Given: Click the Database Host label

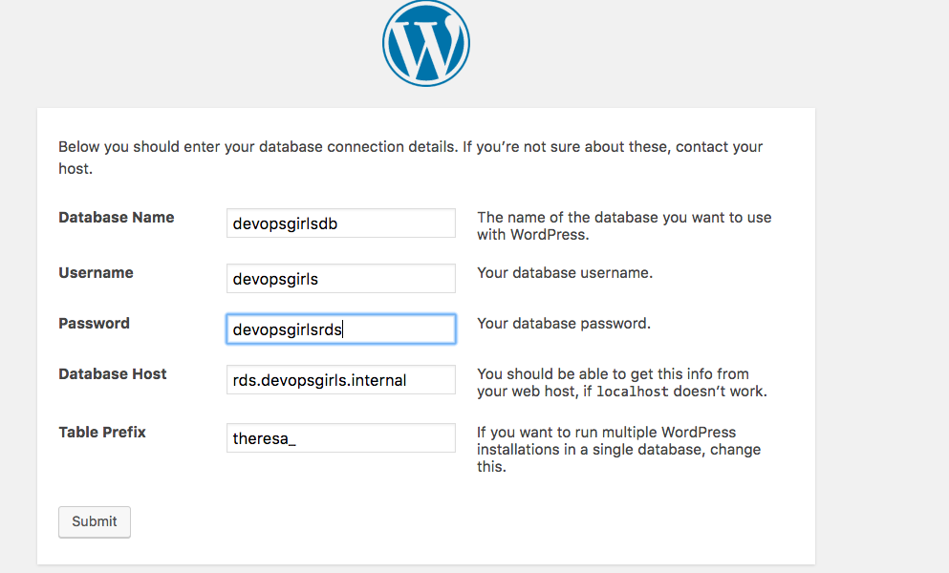Looking at the screenshot, I should click(113, 374).
